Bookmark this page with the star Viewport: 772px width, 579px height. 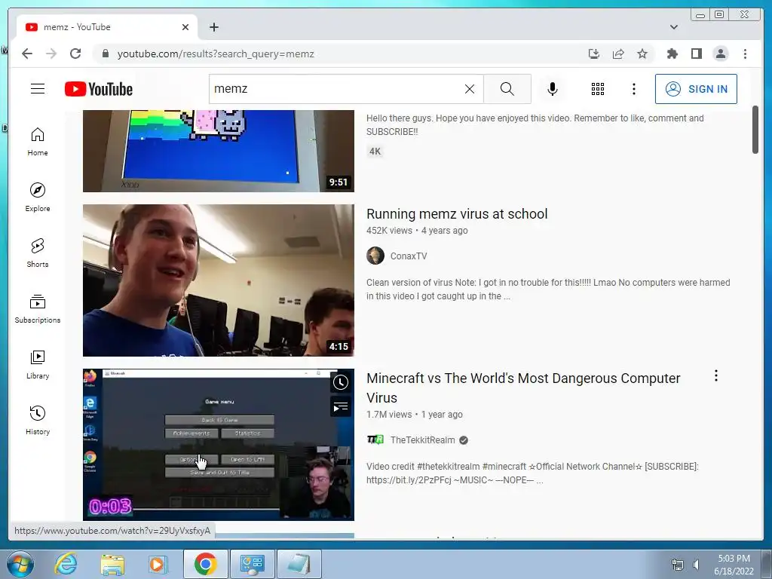[642, 54]
